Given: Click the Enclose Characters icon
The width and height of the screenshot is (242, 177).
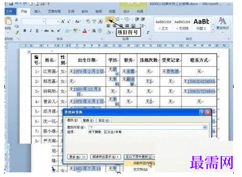Looking at the screenshot, I should 100,31.
